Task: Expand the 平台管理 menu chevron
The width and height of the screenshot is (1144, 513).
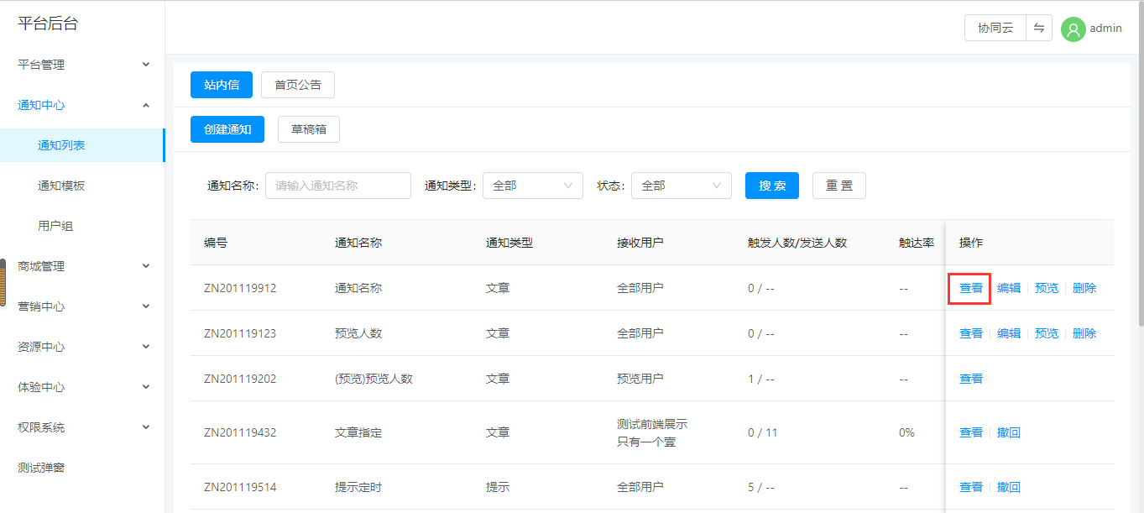Action: coord(146,65)
